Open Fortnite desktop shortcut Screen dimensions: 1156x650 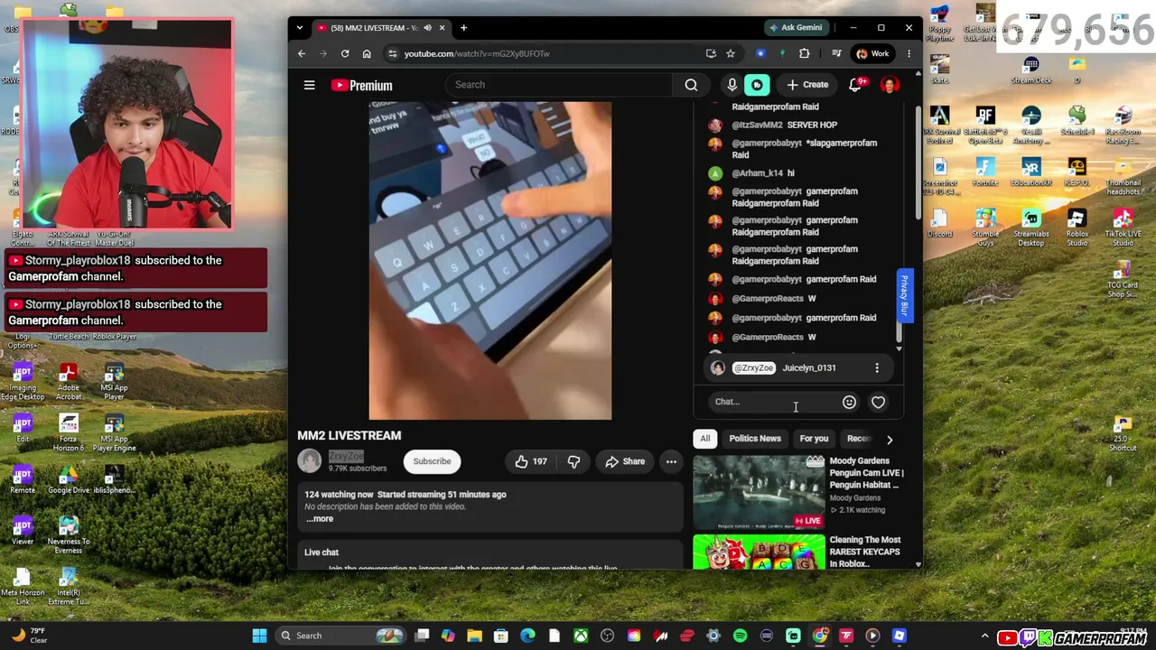point(985,172)
